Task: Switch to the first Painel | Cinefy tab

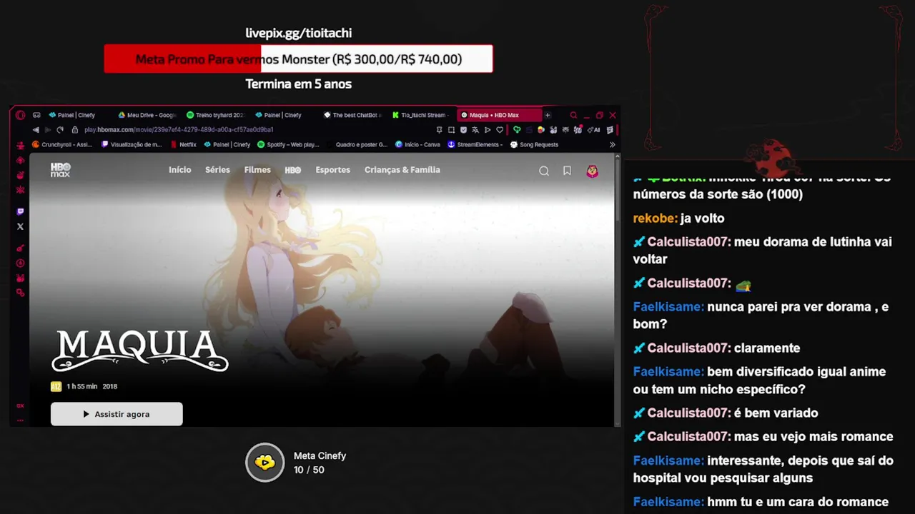Action: click(76, 115)
